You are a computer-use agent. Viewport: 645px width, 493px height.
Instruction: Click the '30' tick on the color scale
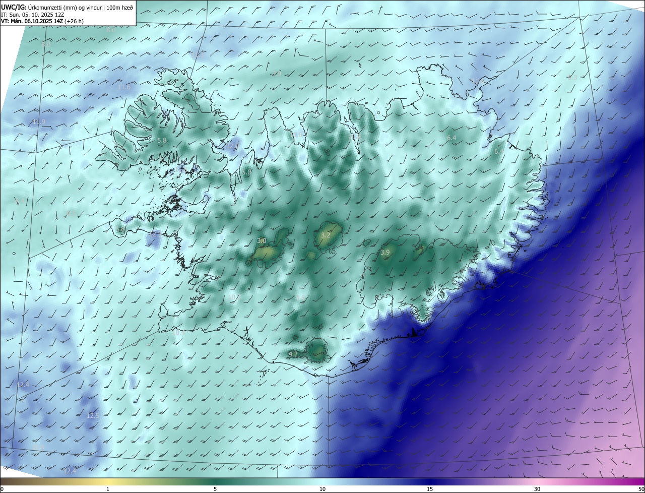coord(537,489)
